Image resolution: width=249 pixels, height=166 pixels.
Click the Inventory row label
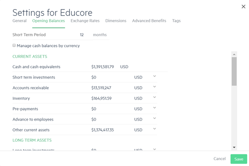tap(21, 98)
